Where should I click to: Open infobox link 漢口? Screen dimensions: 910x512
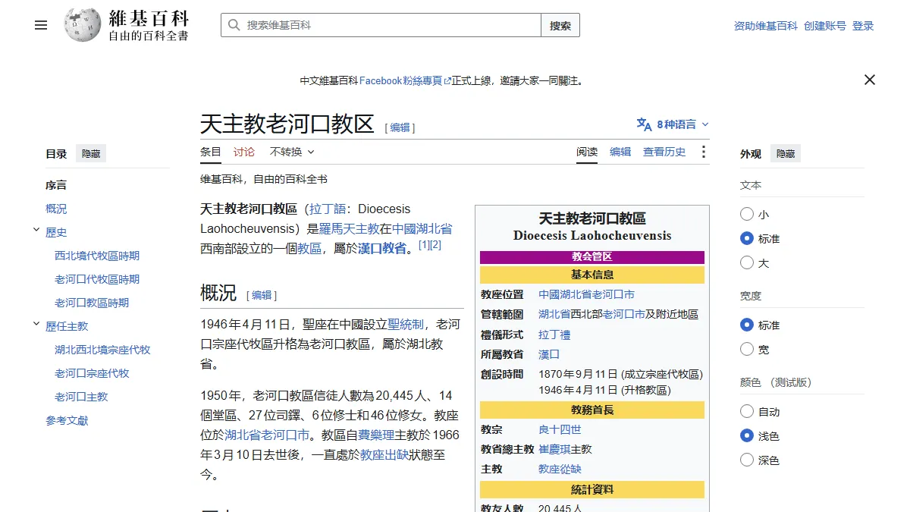tap(549, 354)
